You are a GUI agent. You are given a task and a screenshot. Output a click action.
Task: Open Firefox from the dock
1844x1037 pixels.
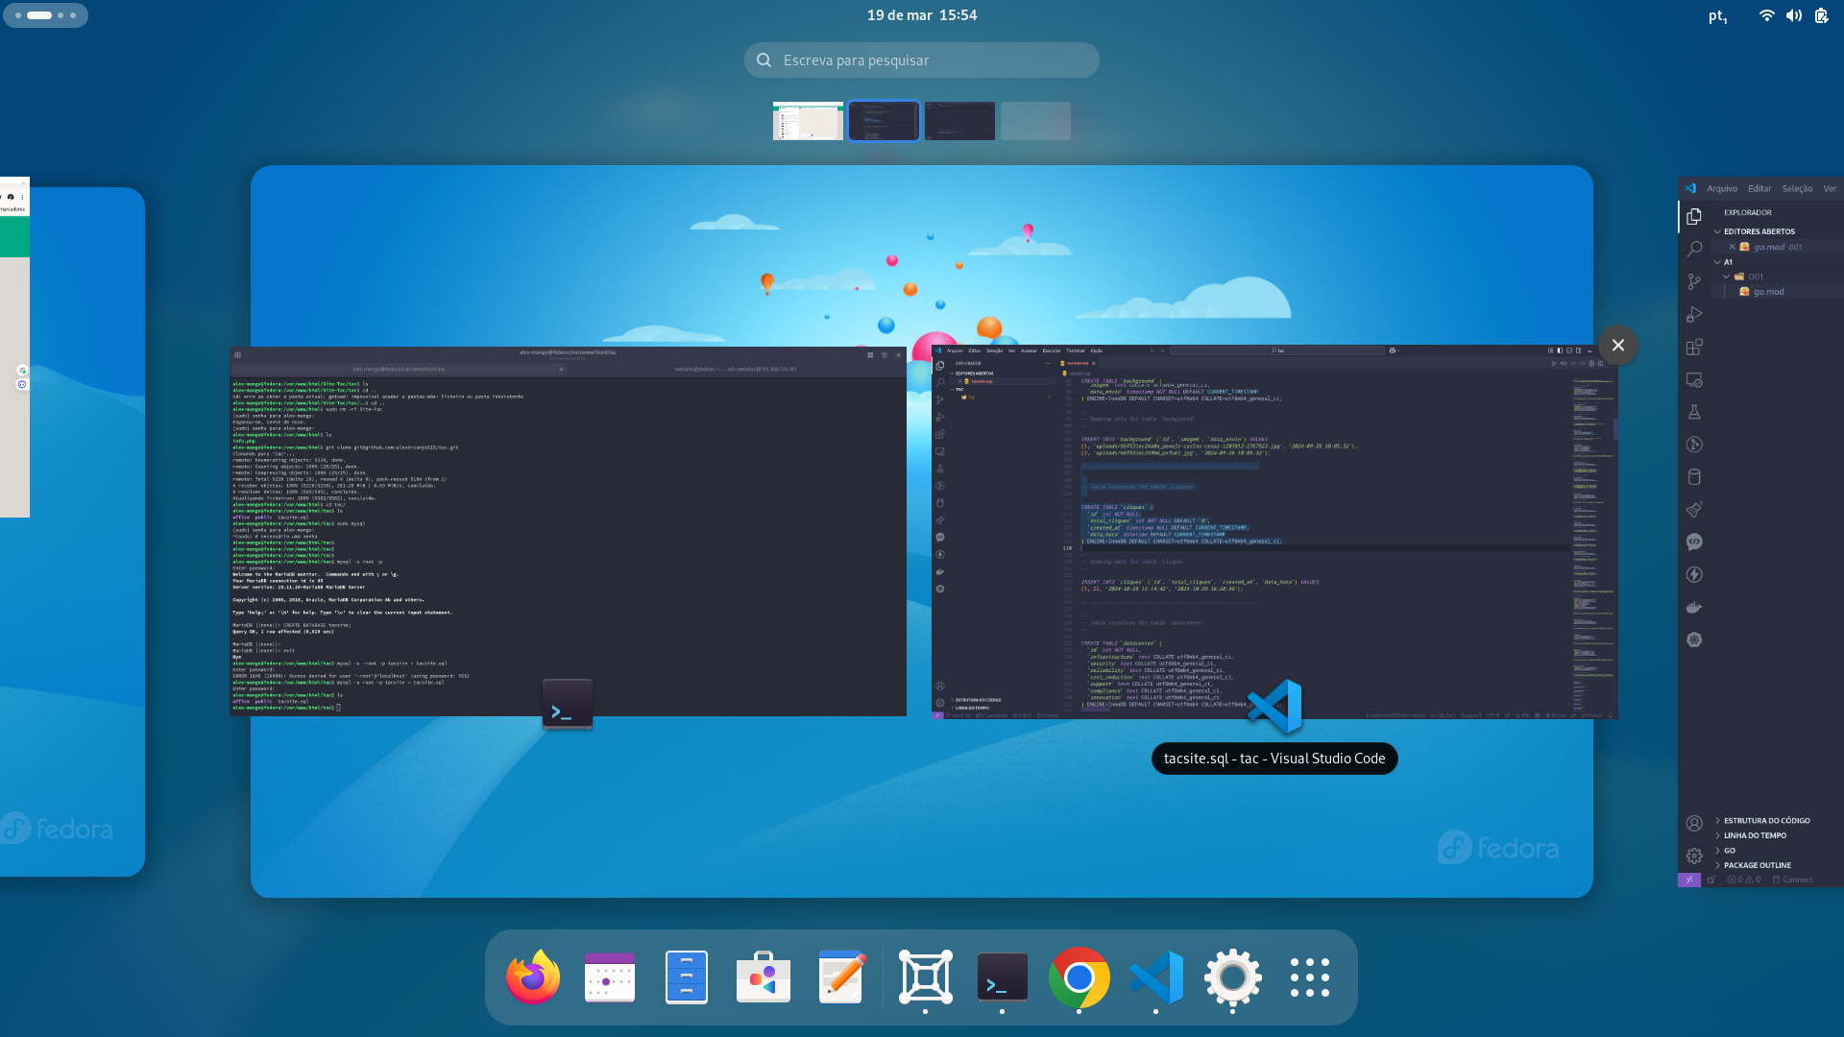(533, 977)
